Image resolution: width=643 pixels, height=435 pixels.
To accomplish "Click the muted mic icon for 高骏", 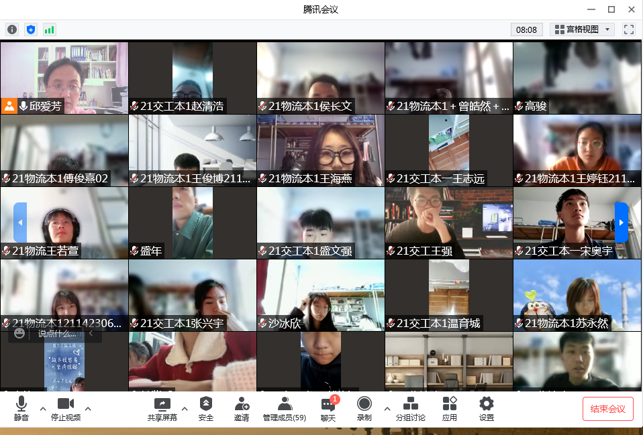I will click(x=519, y=106).
